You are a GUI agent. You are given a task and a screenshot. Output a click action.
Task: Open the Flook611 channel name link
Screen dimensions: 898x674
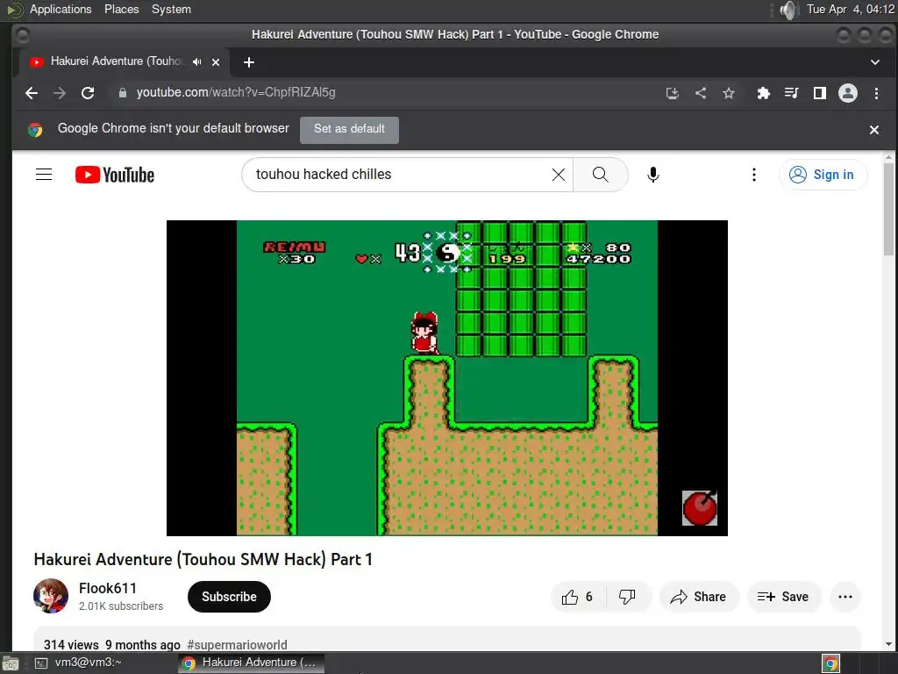pos(108,588)
